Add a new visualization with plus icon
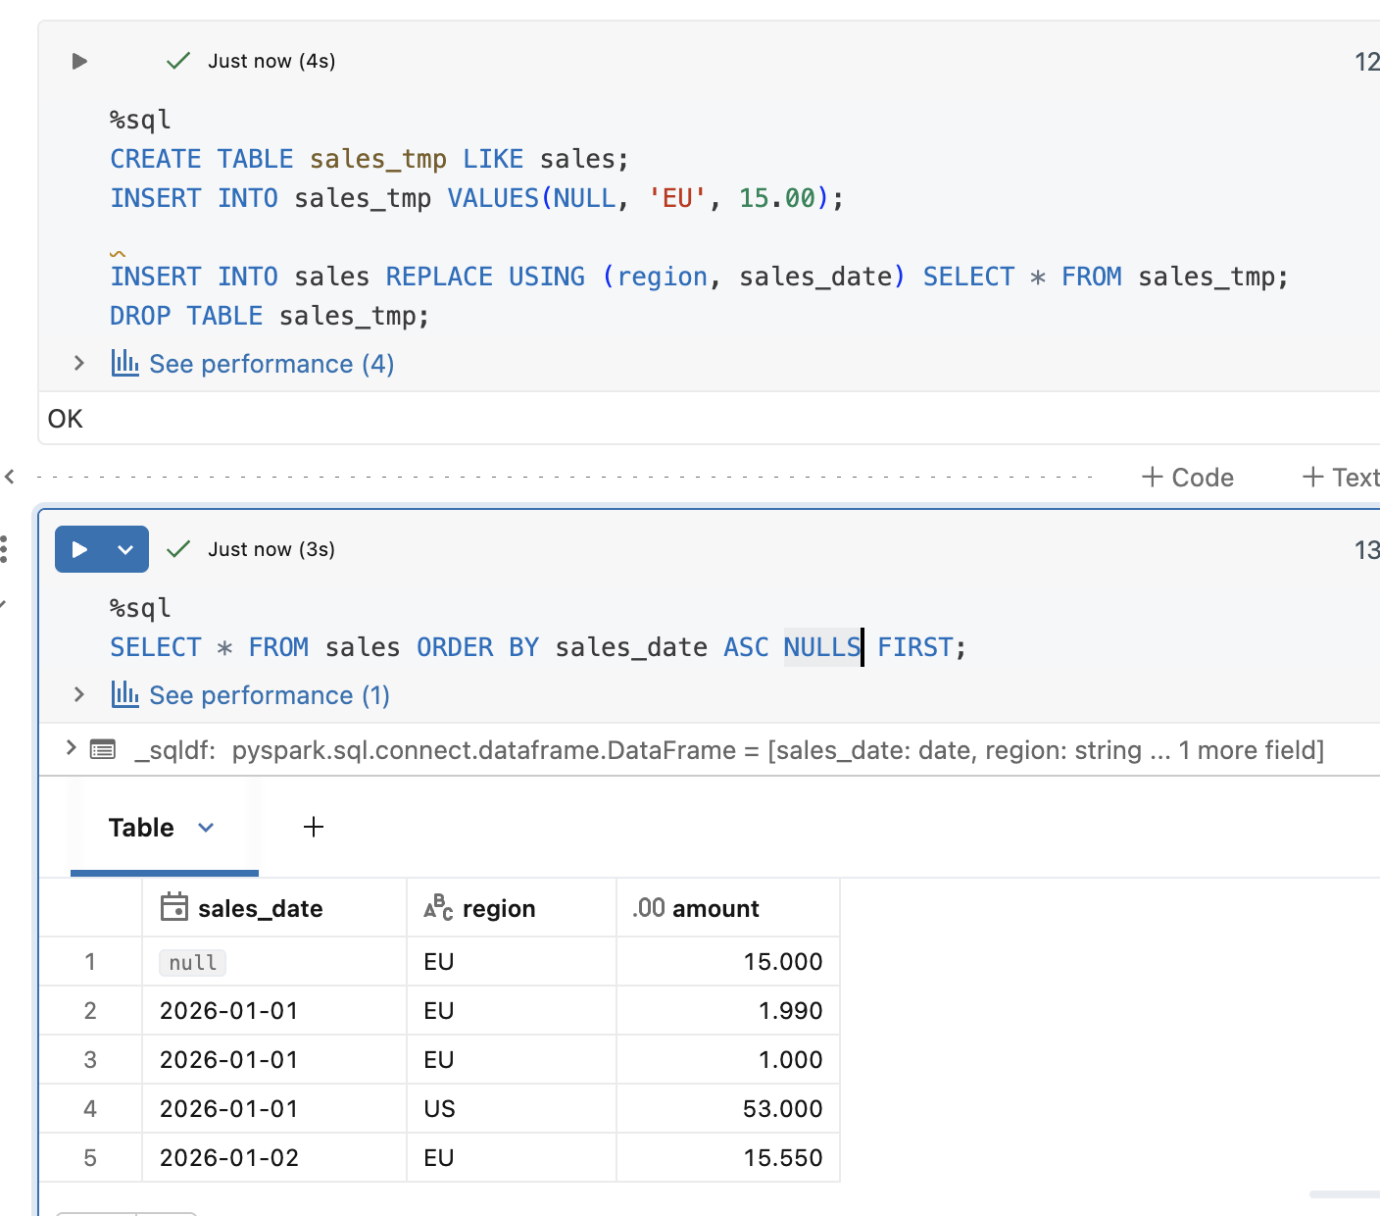 (314, 828)
